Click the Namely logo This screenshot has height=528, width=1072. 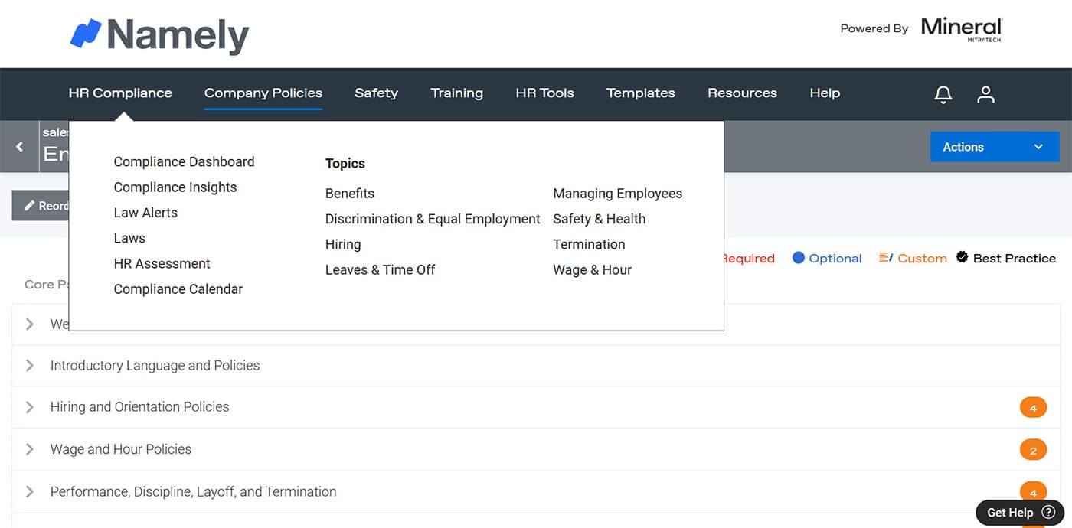(159, 35)
